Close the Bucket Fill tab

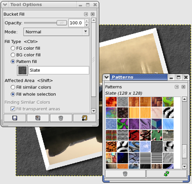(93, 14)
